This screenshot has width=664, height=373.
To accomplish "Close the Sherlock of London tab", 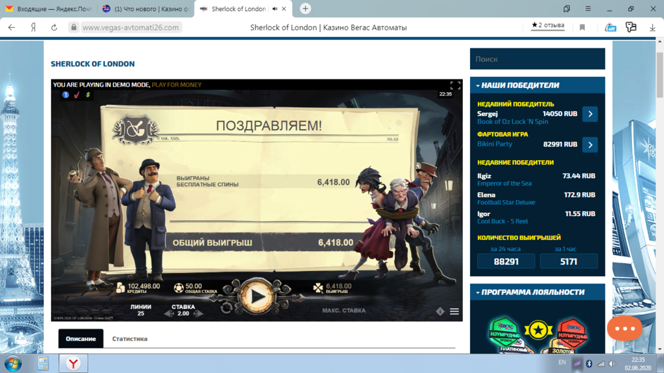I will (x=284, y=9).
